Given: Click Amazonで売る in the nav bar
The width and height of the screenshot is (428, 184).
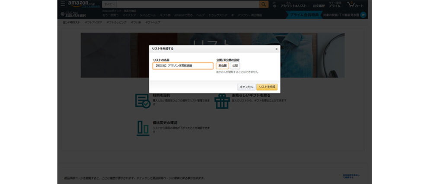Looking at the screenshot, I should pos(183,15).
